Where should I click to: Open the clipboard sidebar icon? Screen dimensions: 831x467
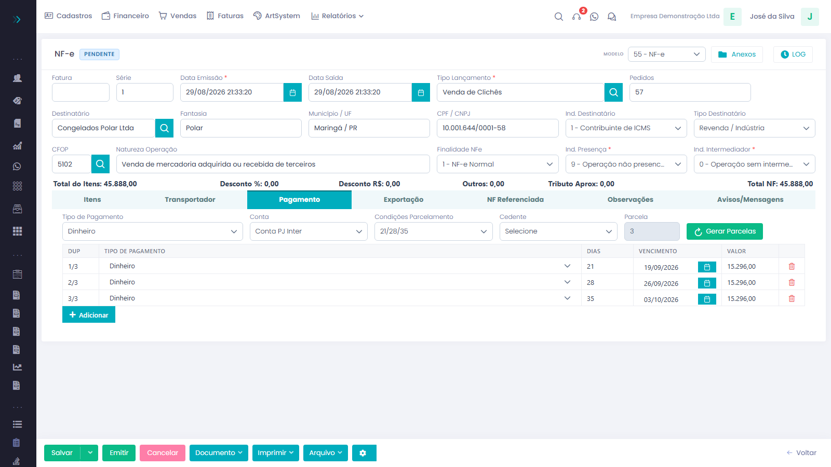click(17, 443)
